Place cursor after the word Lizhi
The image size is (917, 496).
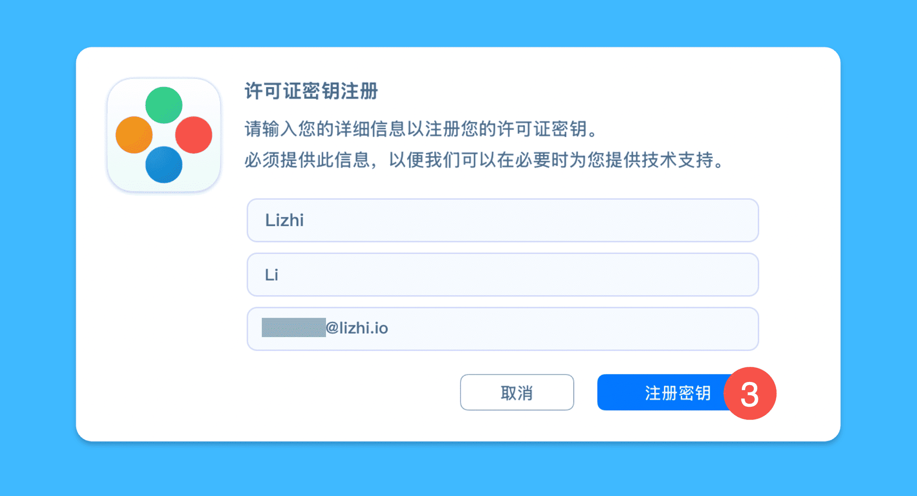(x=305, y=220)
